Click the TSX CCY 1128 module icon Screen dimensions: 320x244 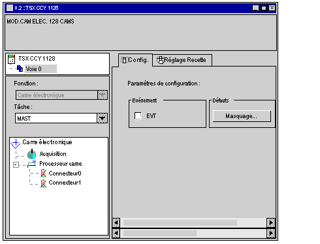click(x=11, y=59)
